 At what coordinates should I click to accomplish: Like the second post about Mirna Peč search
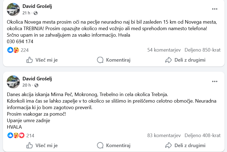pos(42,145)
